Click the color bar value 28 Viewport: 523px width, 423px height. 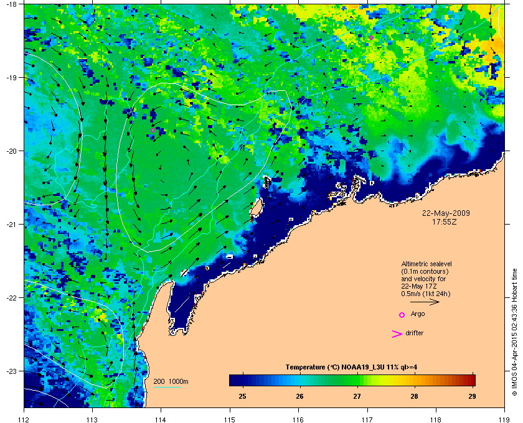coord(414,396)
